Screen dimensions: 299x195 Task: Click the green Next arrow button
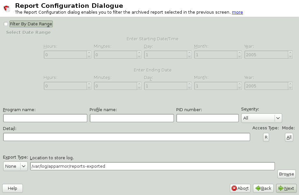[281, 188]
